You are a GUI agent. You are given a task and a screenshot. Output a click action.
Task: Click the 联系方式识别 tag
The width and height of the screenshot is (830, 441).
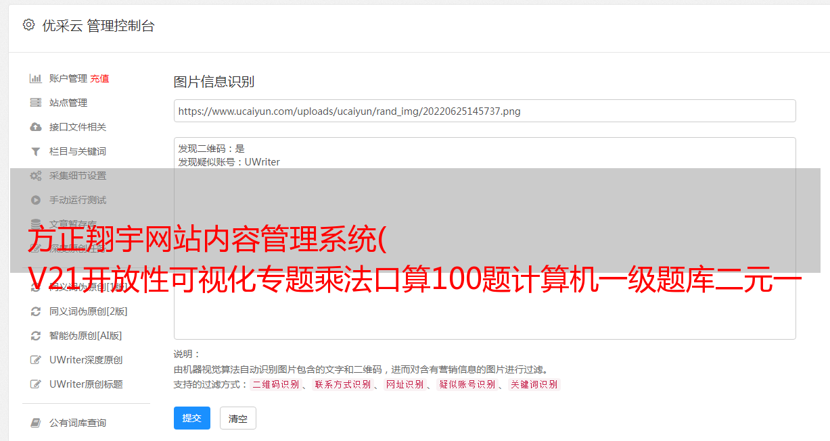342,384
